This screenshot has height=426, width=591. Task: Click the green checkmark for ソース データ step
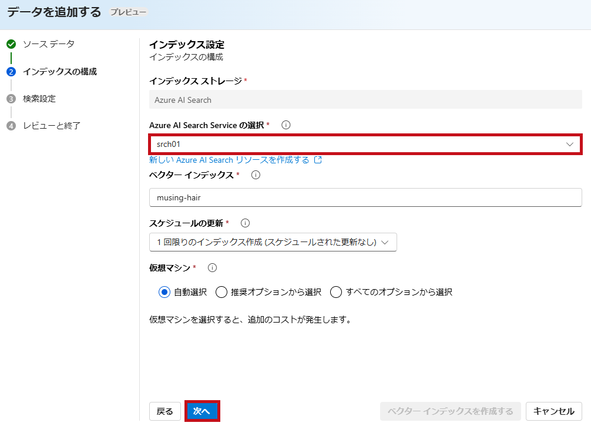(11, 44)
